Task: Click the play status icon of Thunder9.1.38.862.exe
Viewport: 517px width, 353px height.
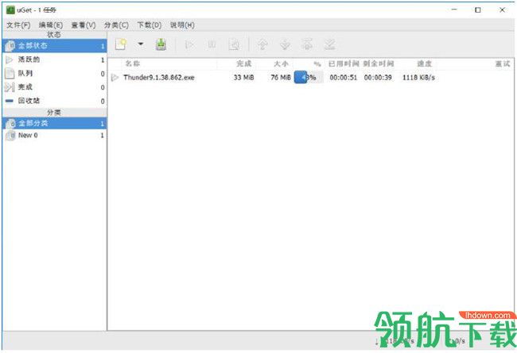Action: pos(115,78)
